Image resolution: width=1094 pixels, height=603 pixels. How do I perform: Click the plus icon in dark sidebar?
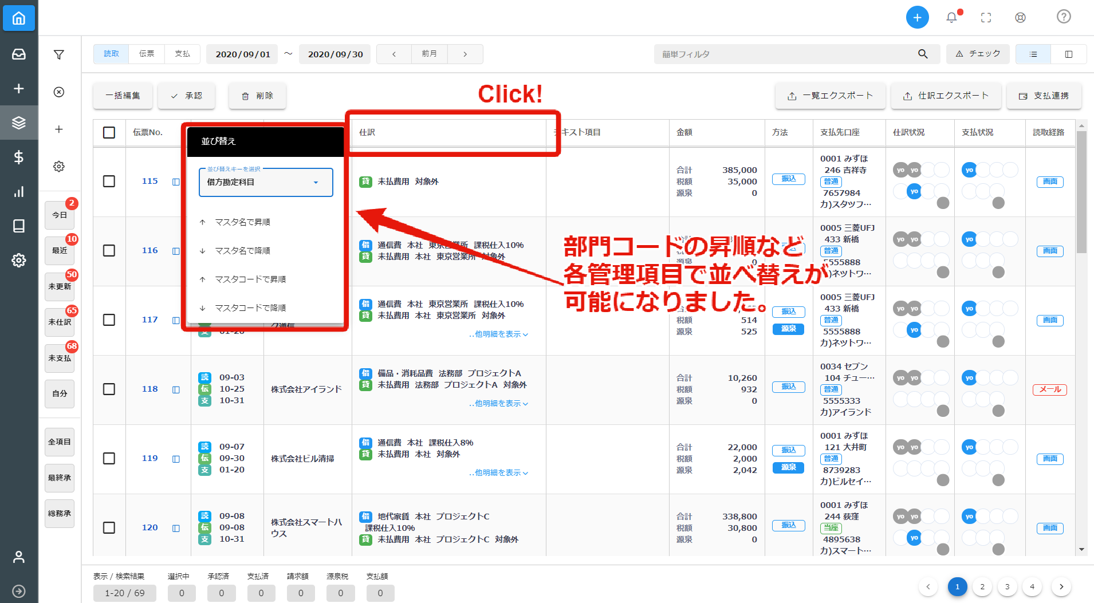19,88
